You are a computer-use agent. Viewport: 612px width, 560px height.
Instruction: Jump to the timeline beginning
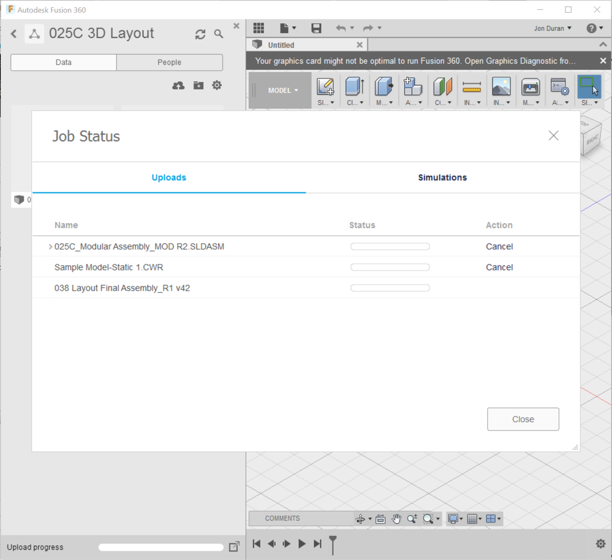point(257,543)
